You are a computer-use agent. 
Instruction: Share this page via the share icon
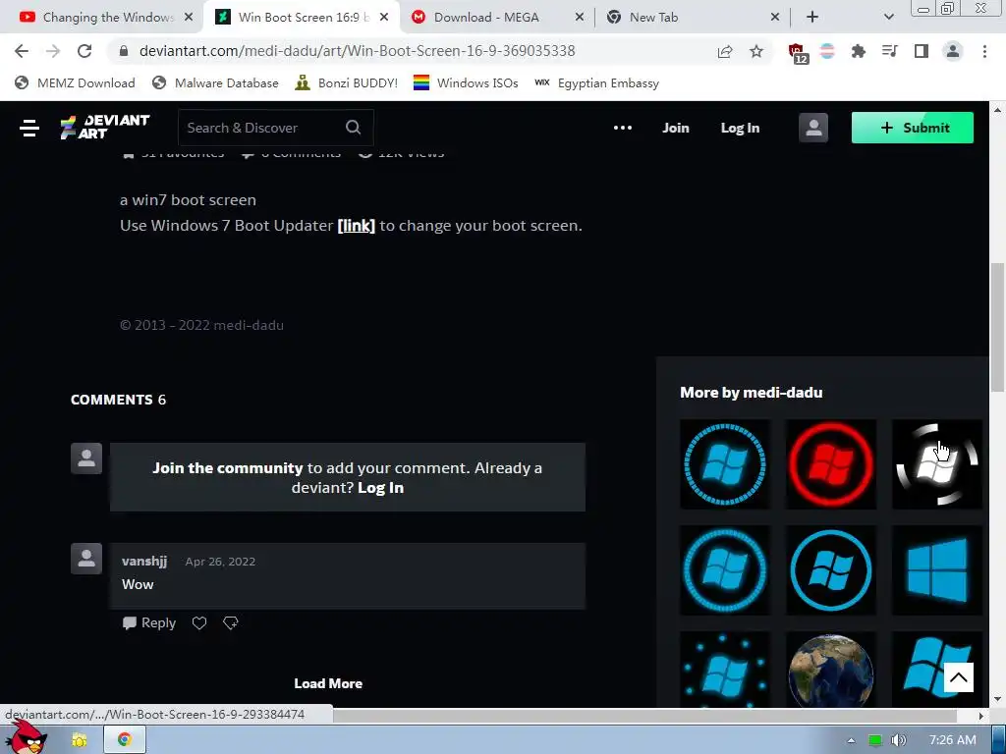tap(725, 51)
